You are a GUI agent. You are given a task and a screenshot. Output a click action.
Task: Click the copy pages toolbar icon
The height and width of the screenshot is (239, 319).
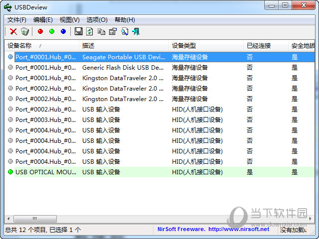pyautogui.click(x=101, y=31)
